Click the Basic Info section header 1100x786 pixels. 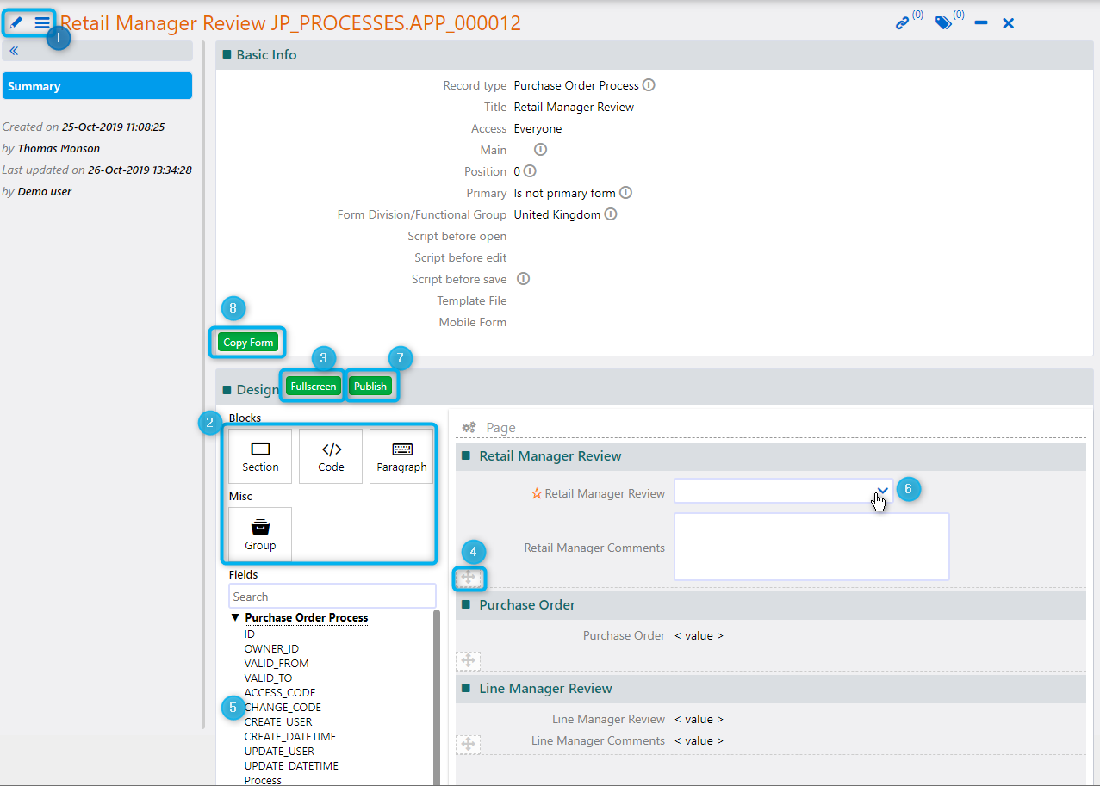click(655, 54)
